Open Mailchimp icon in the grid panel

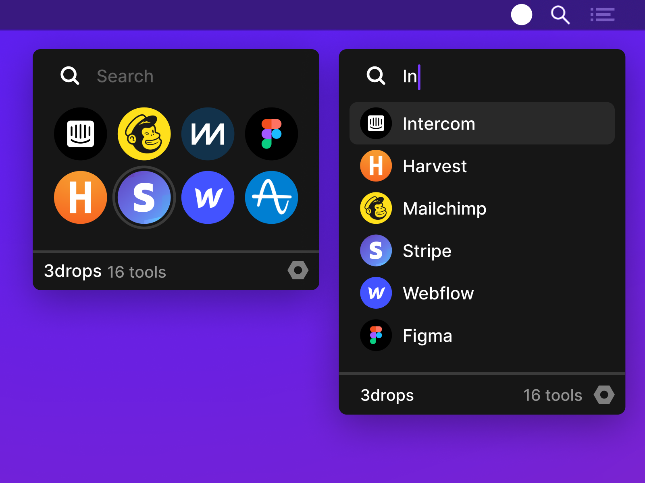pyautogui.click(x=144, y=134)
